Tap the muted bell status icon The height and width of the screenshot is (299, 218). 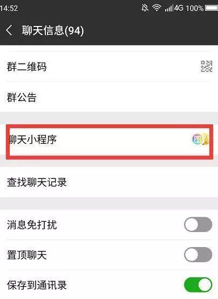click(145, 8)
